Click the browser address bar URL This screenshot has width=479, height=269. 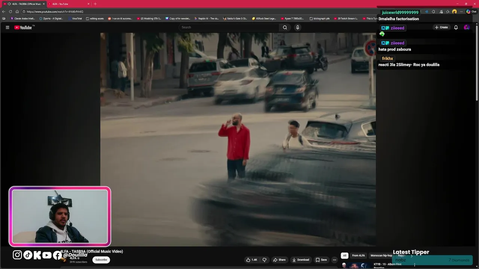[x=55, y=12]
